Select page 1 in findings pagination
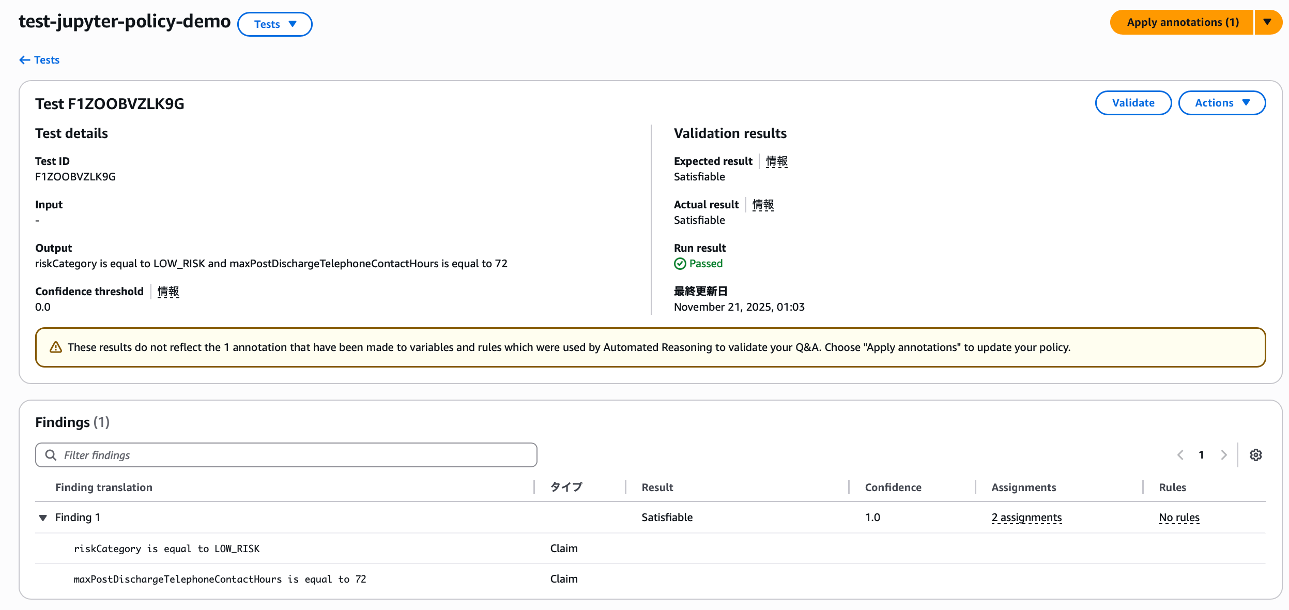This screenshot has width=1289, height=610. (x=1201, y=455)
